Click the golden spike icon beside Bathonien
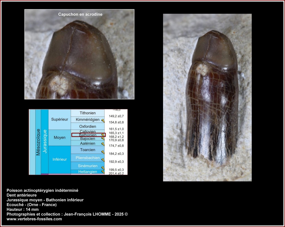 click(x=103, y=135)
